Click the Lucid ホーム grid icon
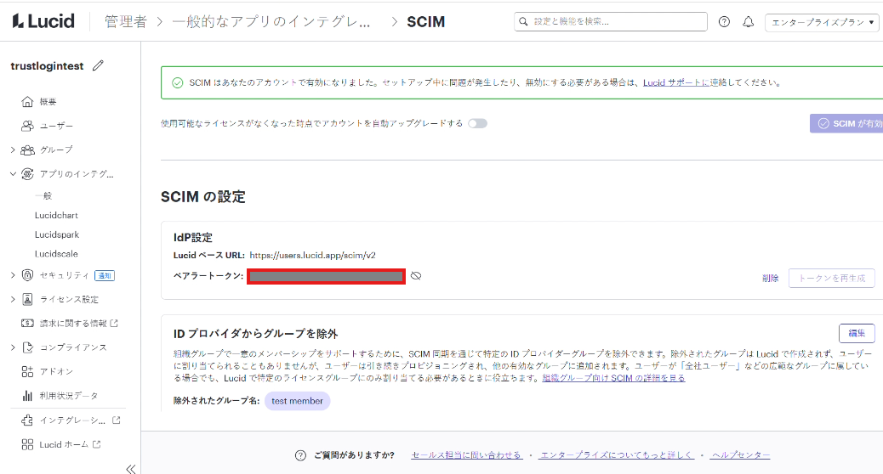The height and width of the screenshot is (474, 883). coord(27,444)
